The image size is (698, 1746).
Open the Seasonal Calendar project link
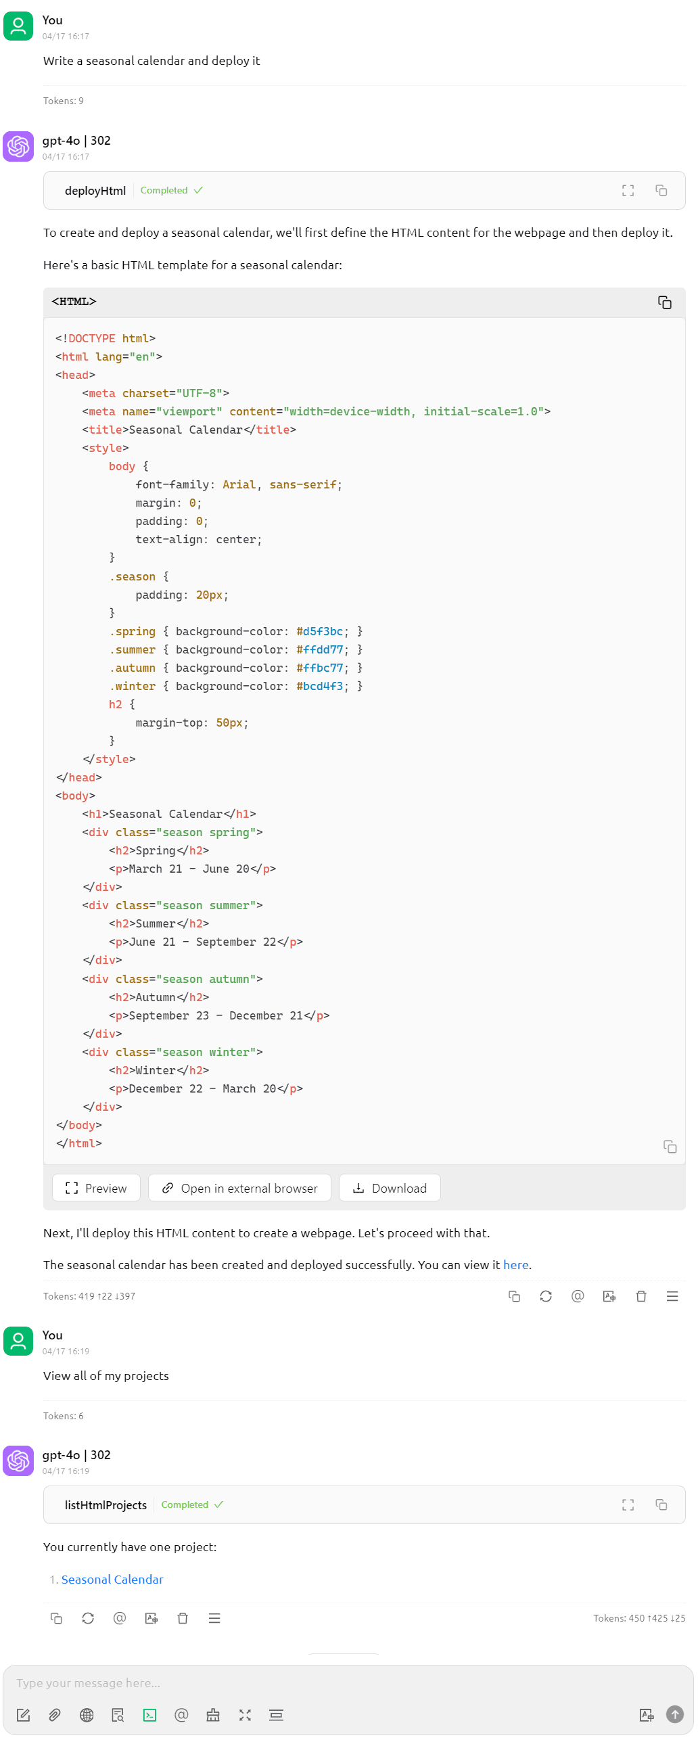112,1580
